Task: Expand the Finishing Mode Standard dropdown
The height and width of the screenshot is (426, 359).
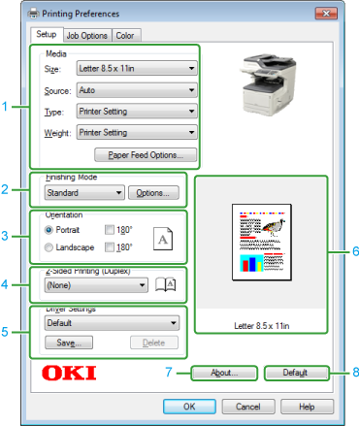Action: (x=84, y=193)
